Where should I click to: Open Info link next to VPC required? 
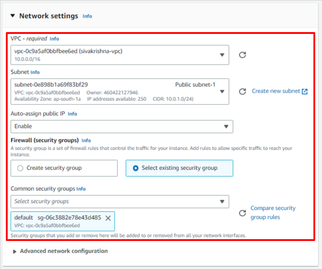55,39
